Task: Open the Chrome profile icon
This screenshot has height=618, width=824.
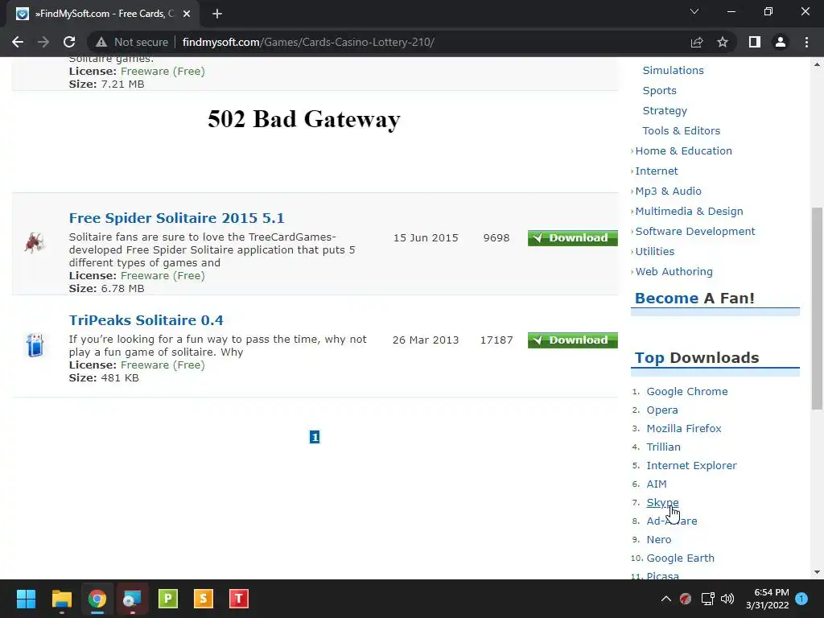Action: [x=781, y=42]
